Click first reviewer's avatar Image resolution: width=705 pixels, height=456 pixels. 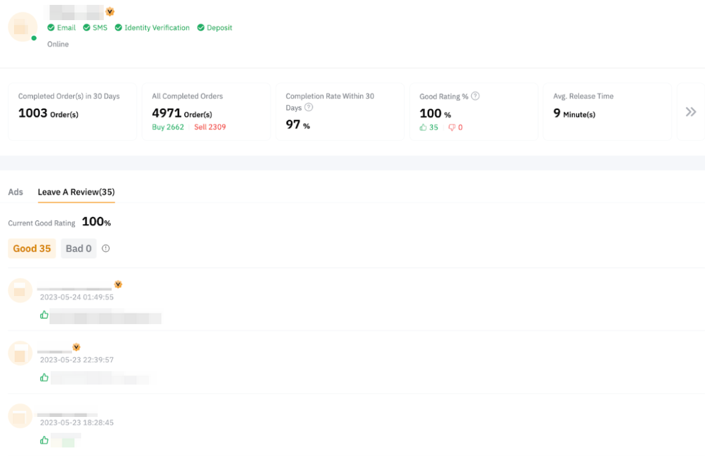pos(20,291)
